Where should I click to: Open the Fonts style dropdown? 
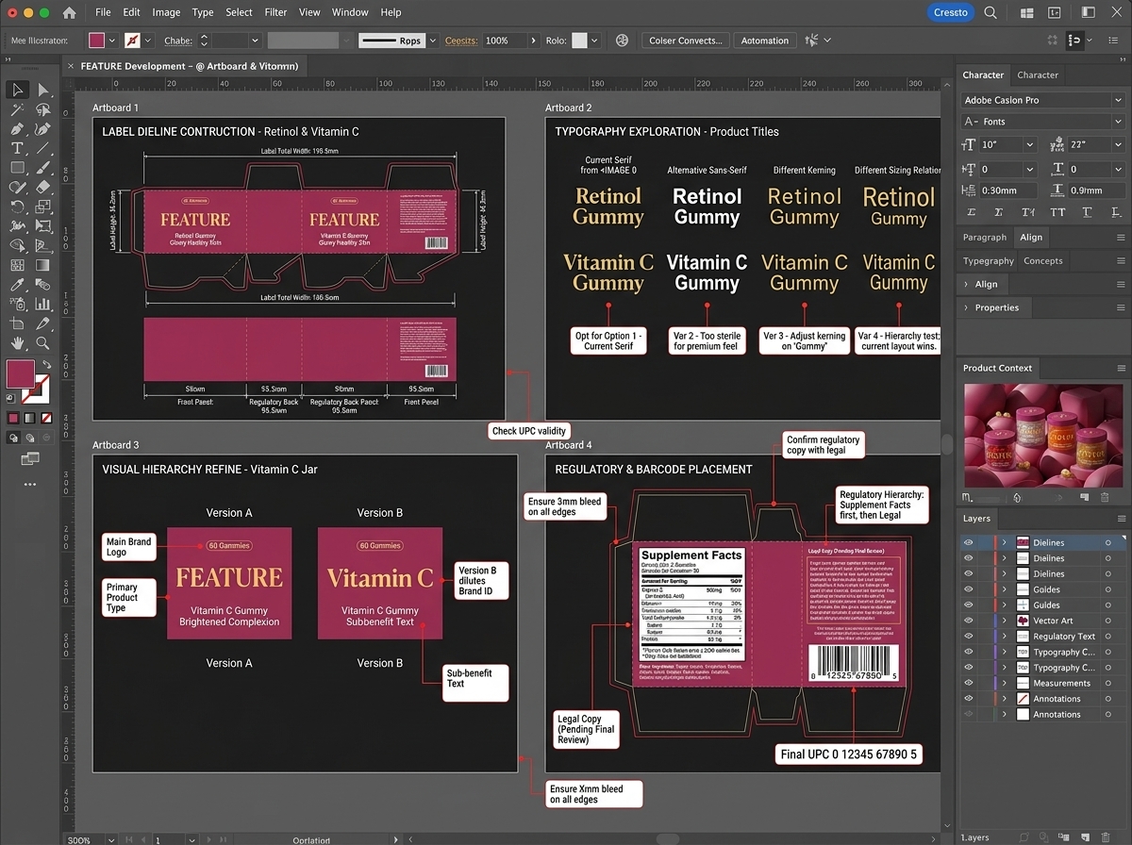(1118, 122)
